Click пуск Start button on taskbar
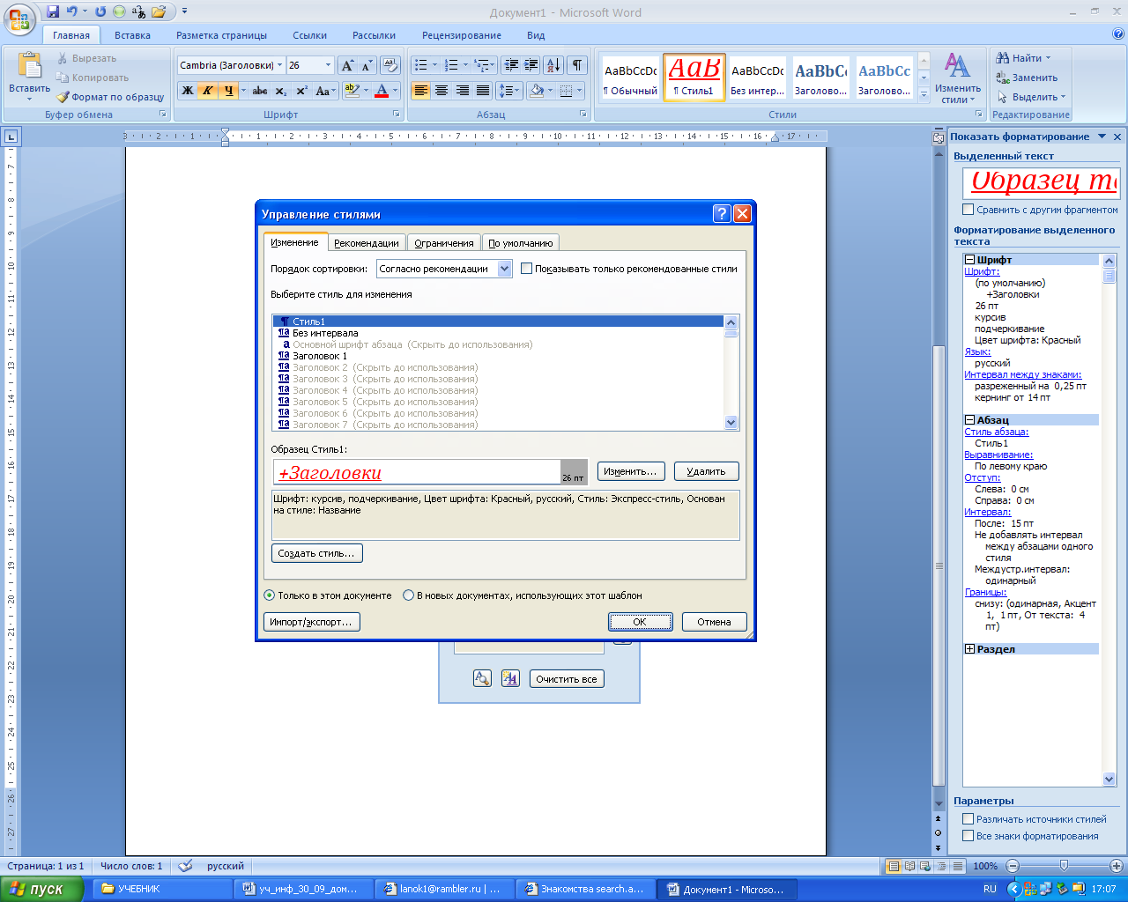This screenshot has height=902, width=1128. pos(41,889)
